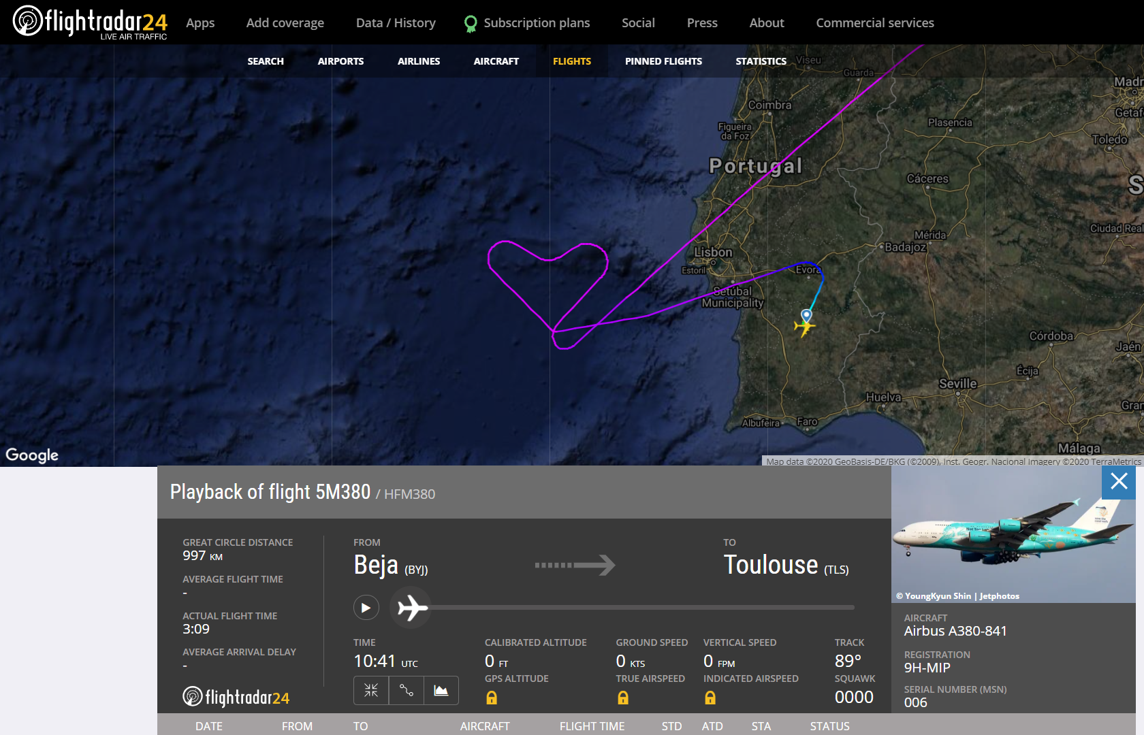
Task: Click the indicated airspeed lock icon
Action: point(710,698)
